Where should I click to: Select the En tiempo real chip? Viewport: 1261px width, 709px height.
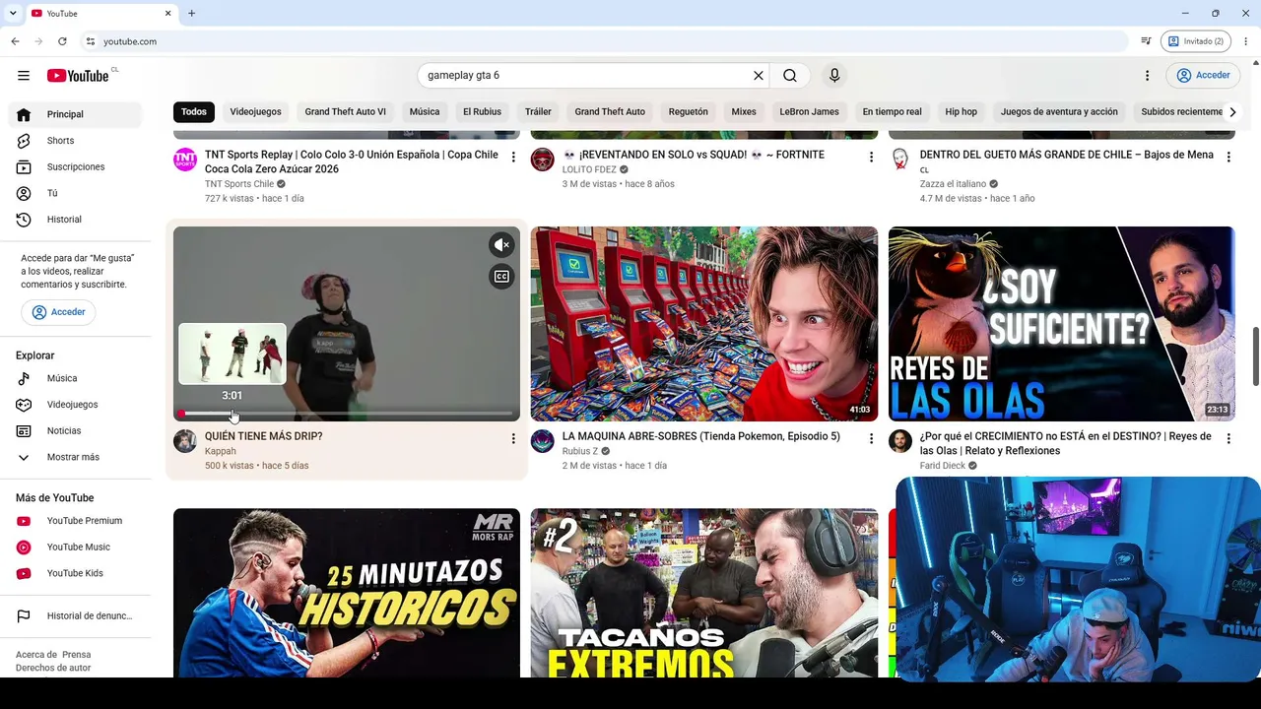coord(892,112)
